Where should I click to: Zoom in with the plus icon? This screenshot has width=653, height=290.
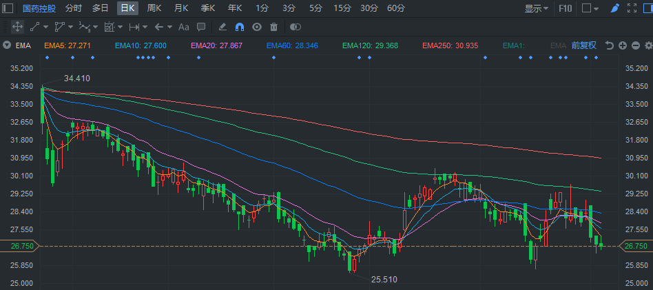click(x=623, y=46)
